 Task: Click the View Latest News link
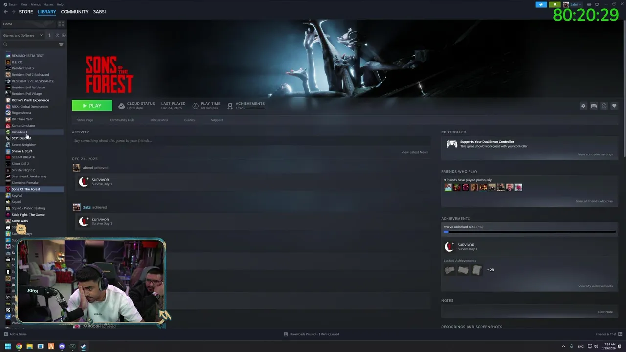(x=415, y=152)
